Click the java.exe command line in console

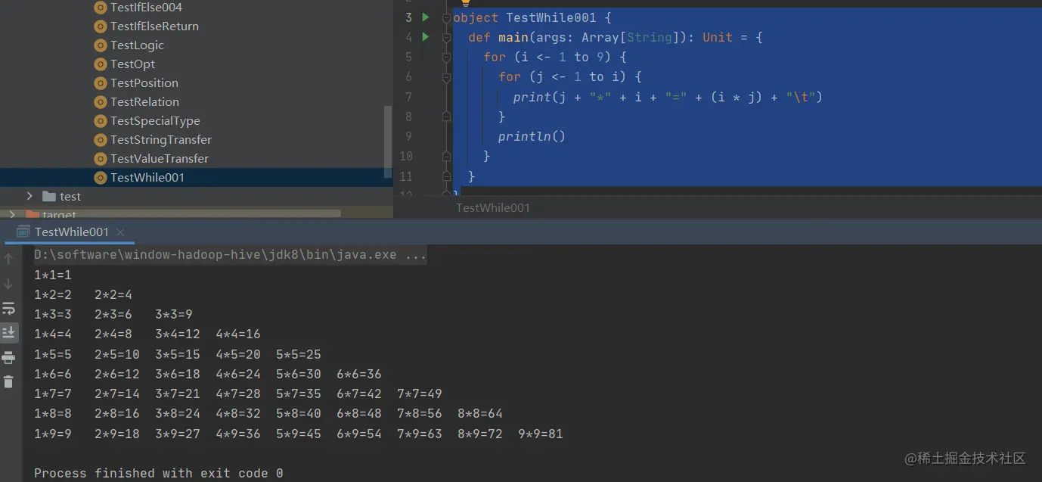pyautogui.click(x=230, y=255)
